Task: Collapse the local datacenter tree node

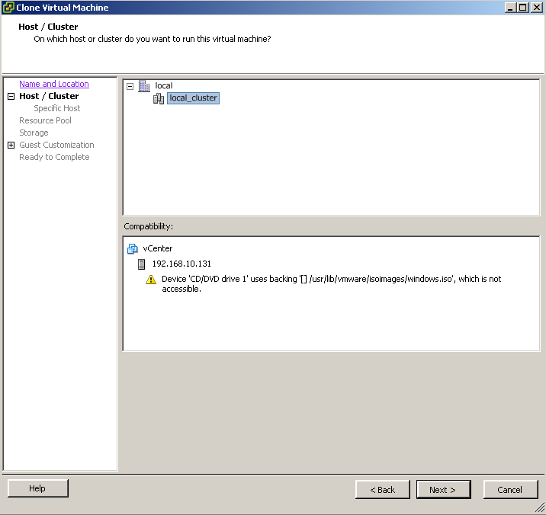Action: (130, 86)
